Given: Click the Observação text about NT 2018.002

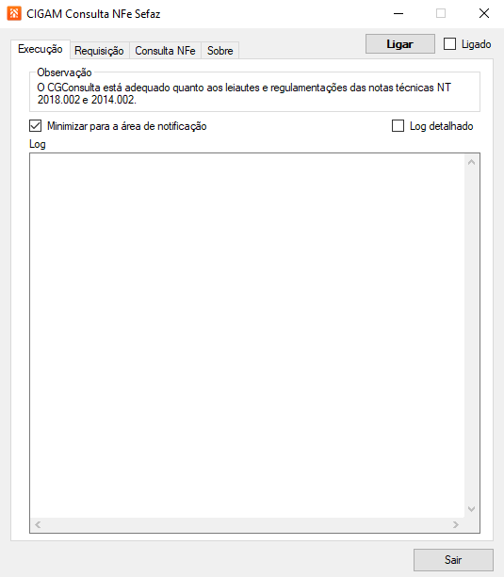Looking at the screenshot, I should [x=244, y=93].
